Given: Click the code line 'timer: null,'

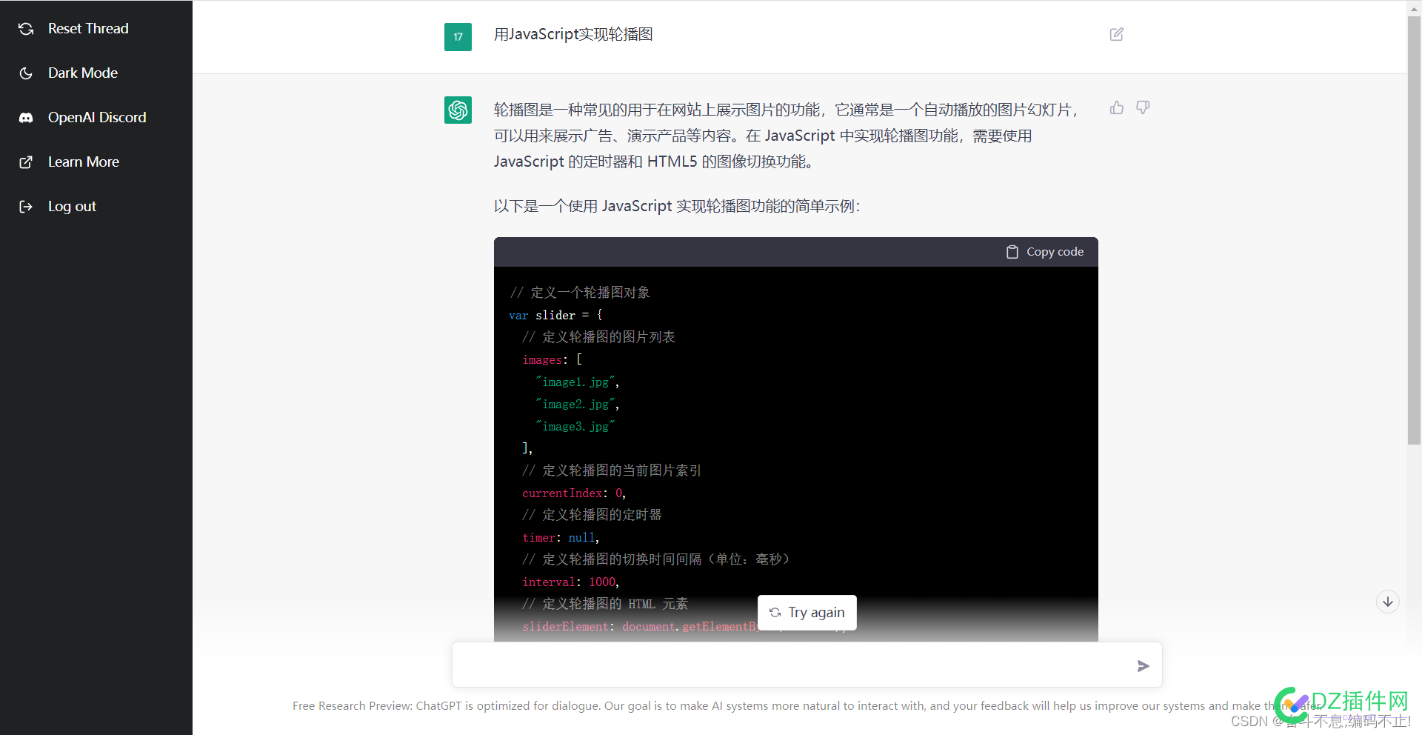Looking at the screenshot, I should 561,538.
